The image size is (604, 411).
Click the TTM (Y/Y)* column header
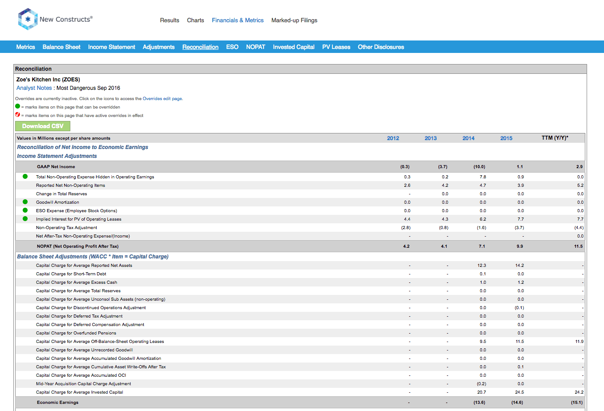pyautogui.click(x=555, y=138)
